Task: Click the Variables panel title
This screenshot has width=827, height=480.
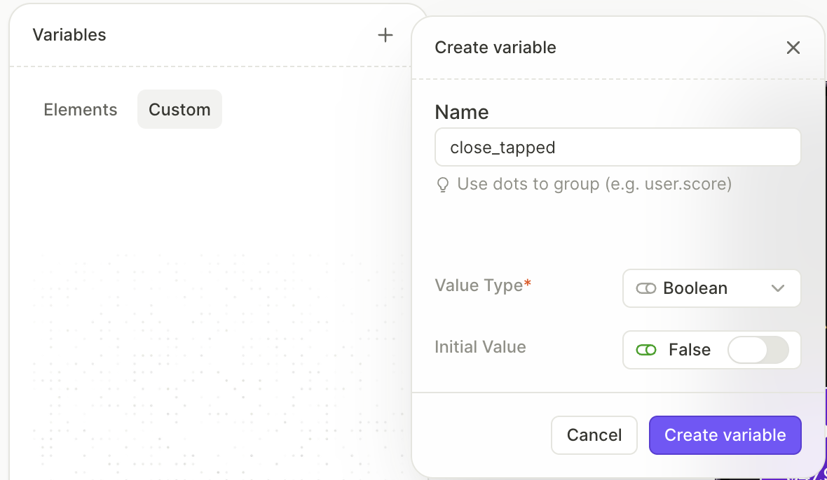Action: tap(69, 35)
